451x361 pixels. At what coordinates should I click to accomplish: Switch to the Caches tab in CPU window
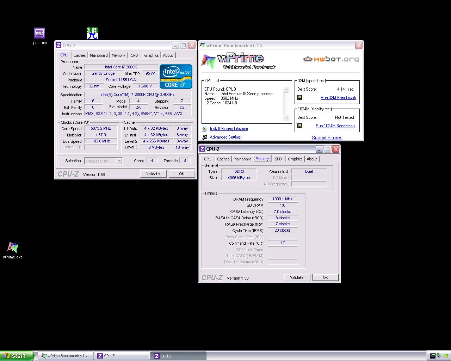click(x=80, y=55)
